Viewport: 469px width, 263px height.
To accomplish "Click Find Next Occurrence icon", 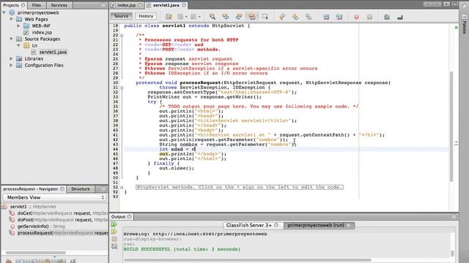I will (239, 16).
